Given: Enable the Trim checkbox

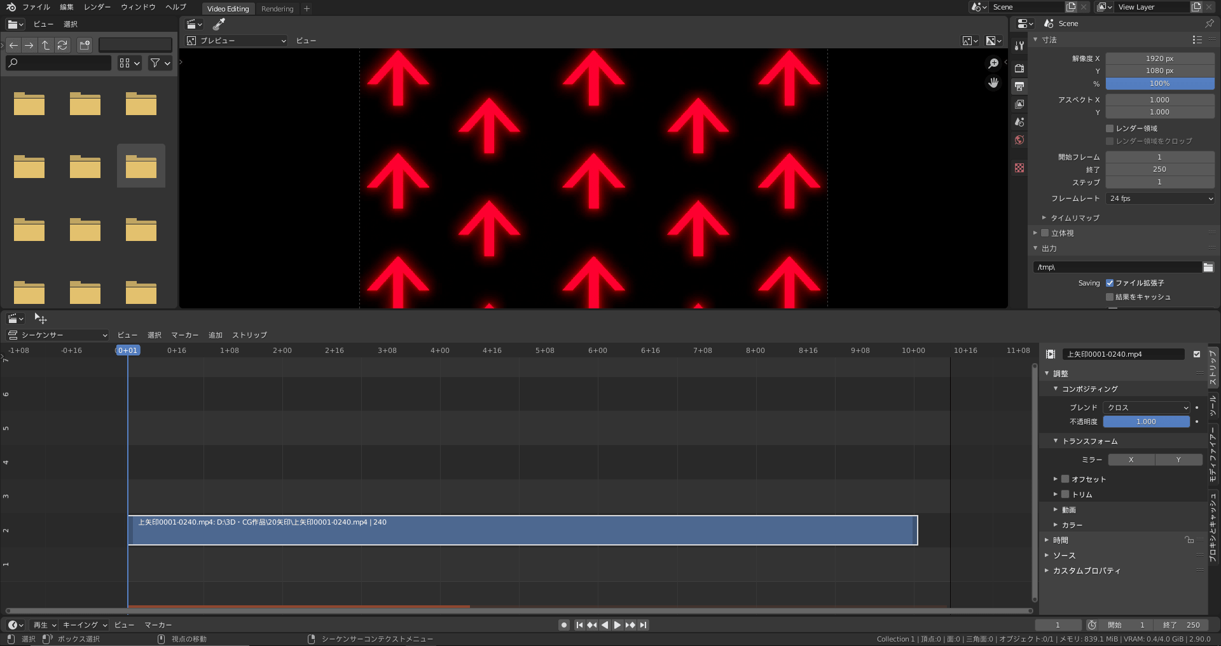Looking at the screenshot, I should [x=1065, y=494].
